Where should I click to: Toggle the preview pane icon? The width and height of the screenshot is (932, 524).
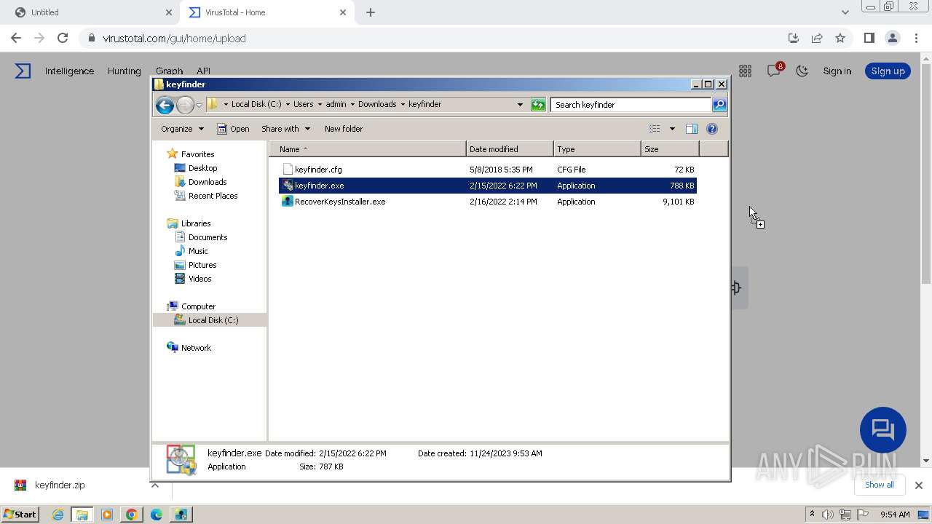[x=692, y=129]
